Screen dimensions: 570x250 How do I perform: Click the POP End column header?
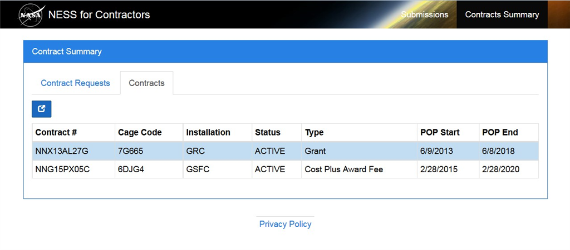[499, 132]
